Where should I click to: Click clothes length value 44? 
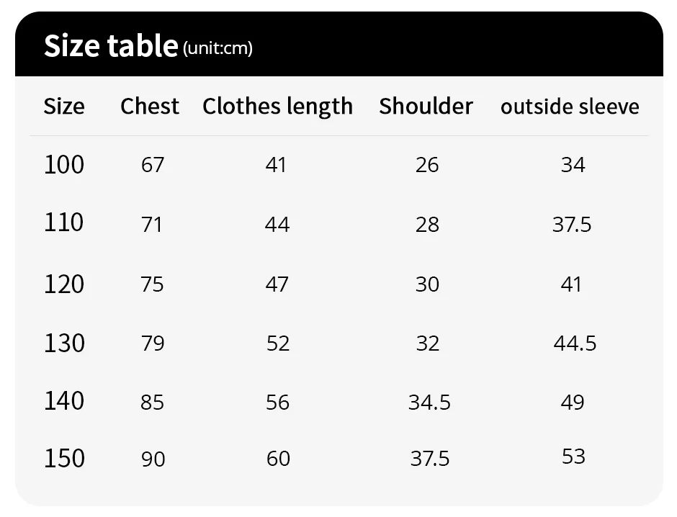coord(277,225)
